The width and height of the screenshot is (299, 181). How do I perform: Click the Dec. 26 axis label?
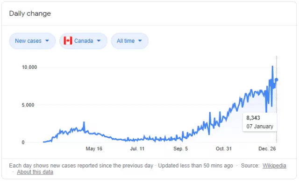(267, 149)
